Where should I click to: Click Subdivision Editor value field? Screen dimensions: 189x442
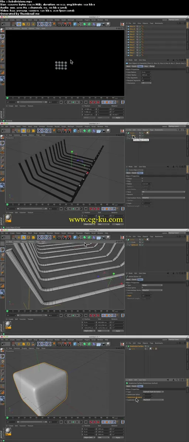click(147, 394)
